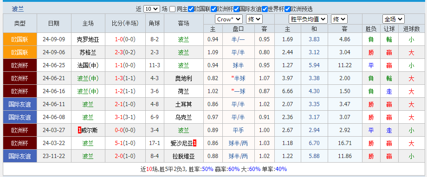This screenshot has height=177, width=427.
Task: Click the 法国(中) home team name
Action: [88, 65]
